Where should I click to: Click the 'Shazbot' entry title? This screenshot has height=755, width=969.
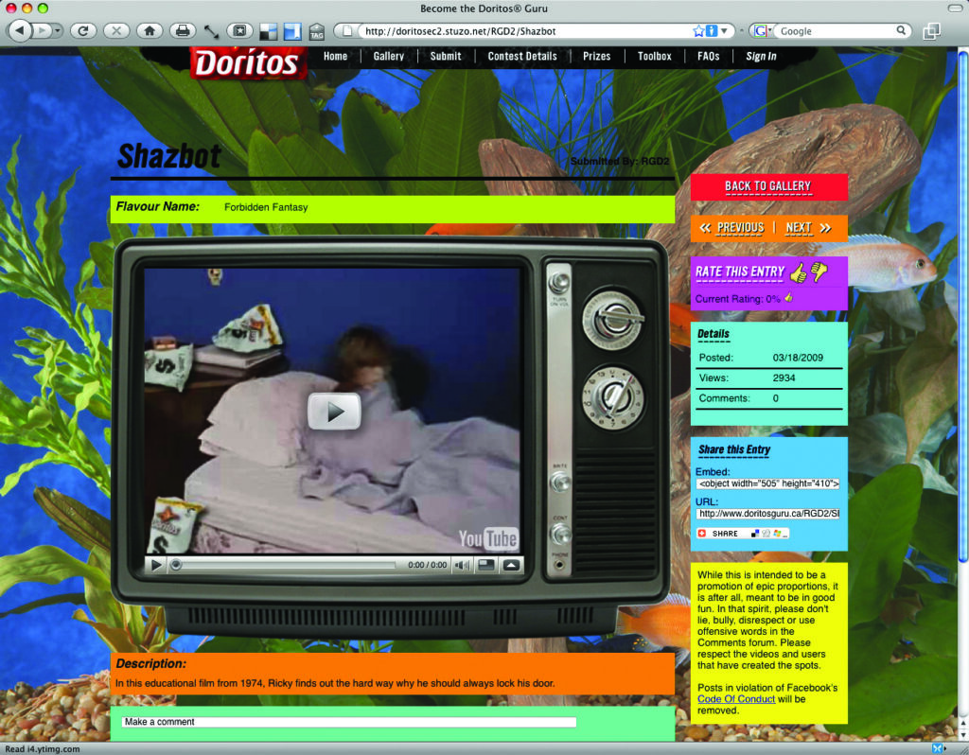pyautogui.click(x=169, y=156)
